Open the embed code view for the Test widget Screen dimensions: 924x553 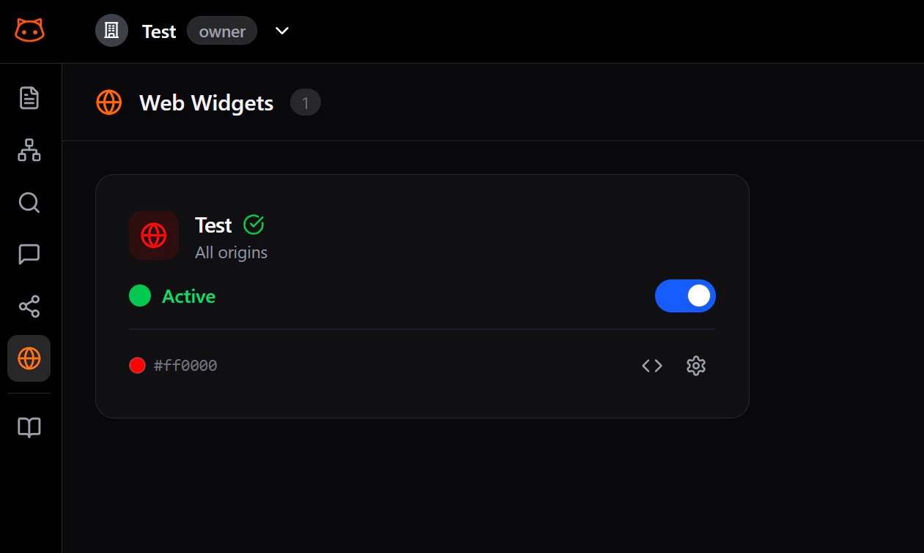(651, 366)
